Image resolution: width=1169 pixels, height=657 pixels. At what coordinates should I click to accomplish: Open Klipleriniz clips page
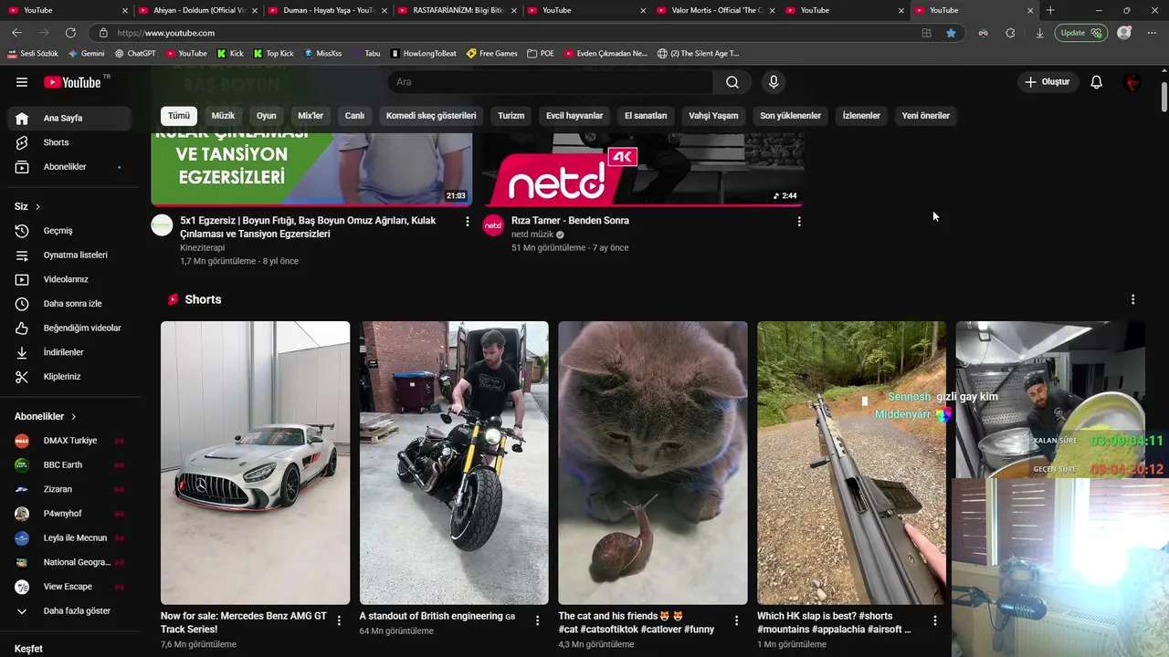click(x=69, y=377)
